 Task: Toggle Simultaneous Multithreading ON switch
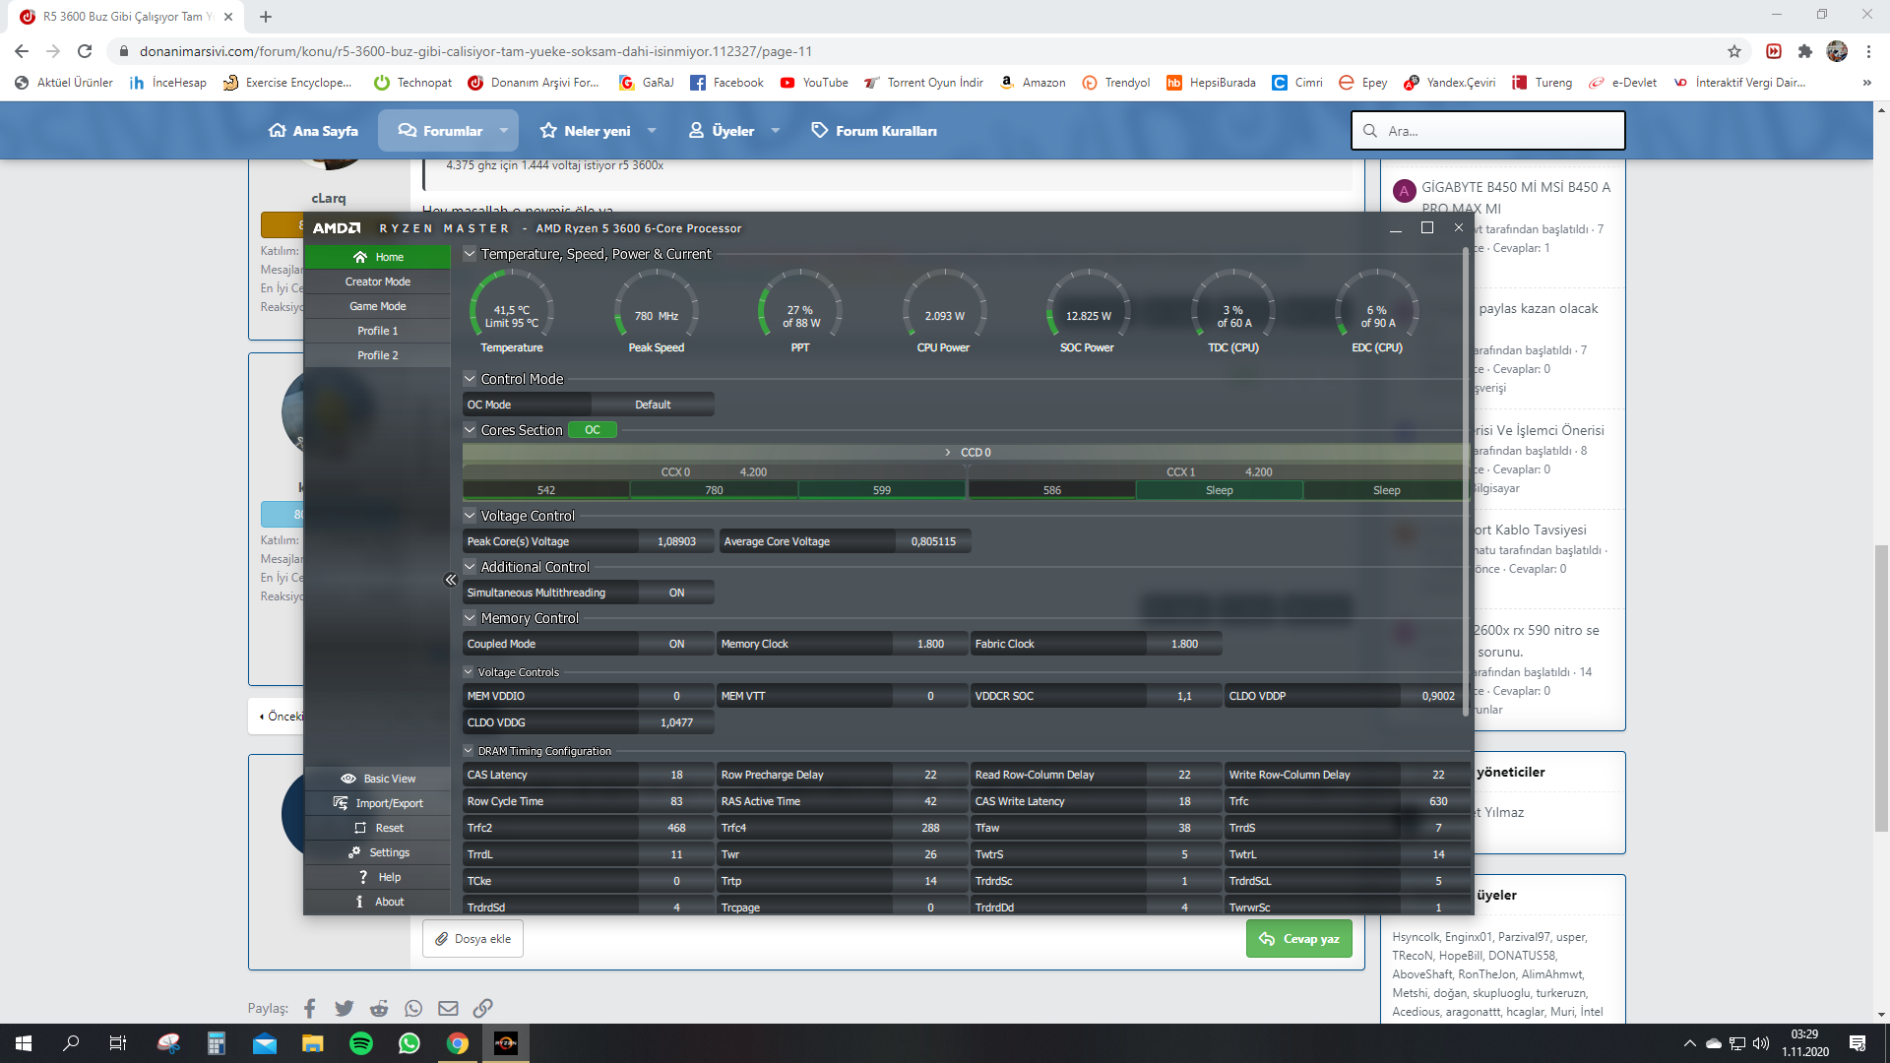click(x=676, y=592)
